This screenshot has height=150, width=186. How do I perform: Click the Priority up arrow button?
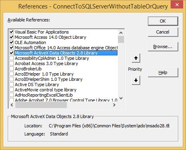click(x=136, y=58)
